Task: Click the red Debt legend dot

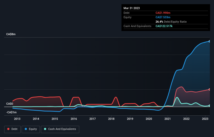Action: [x=8, y=129]
